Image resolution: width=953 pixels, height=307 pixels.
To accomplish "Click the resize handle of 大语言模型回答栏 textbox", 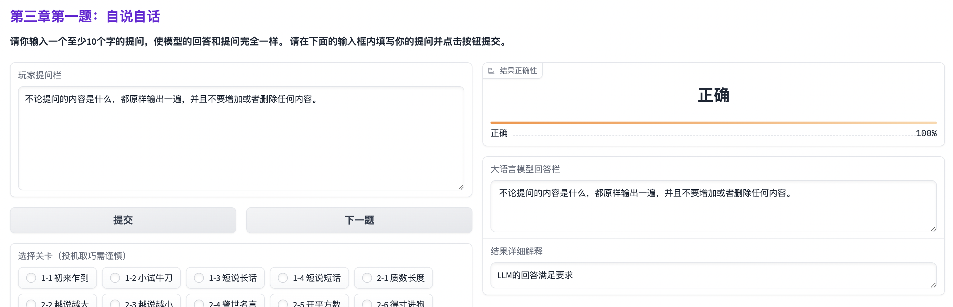I will point(933,229).
